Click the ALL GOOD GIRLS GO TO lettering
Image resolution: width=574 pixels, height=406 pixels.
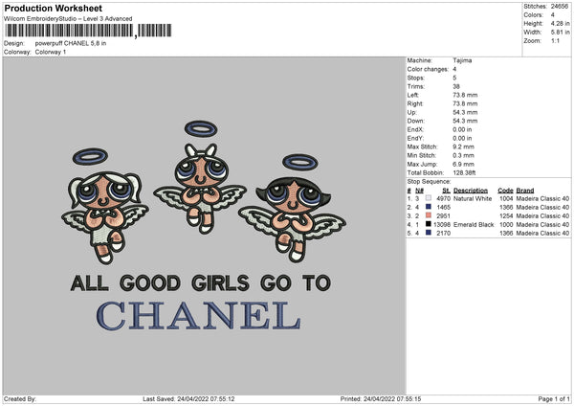click(201, 282)
